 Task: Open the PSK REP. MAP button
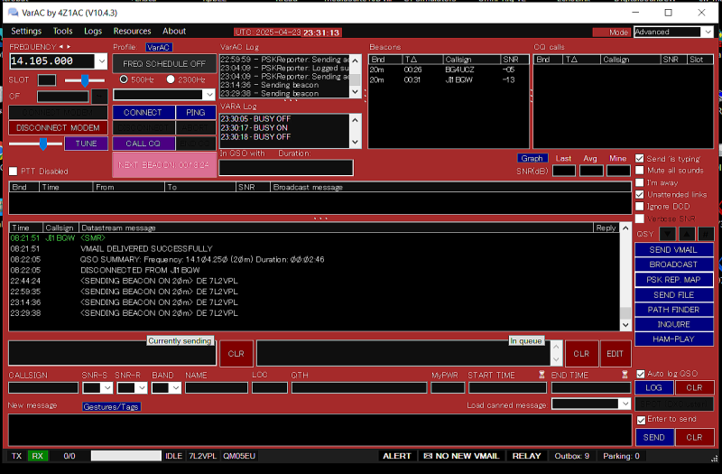point(673,280)
